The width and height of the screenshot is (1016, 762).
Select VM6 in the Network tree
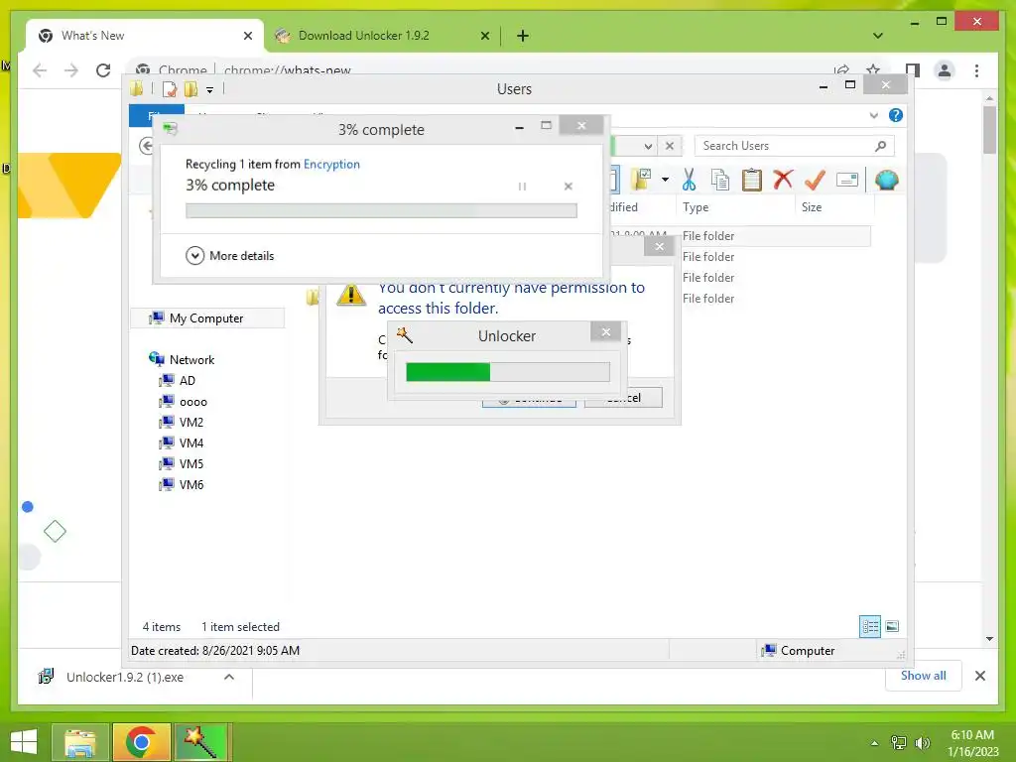point(183,484)
